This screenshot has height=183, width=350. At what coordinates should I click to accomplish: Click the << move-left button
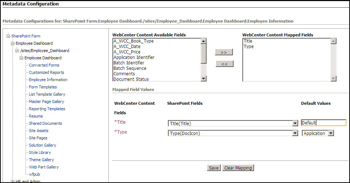pyautogui.click(x=224, y=64)
